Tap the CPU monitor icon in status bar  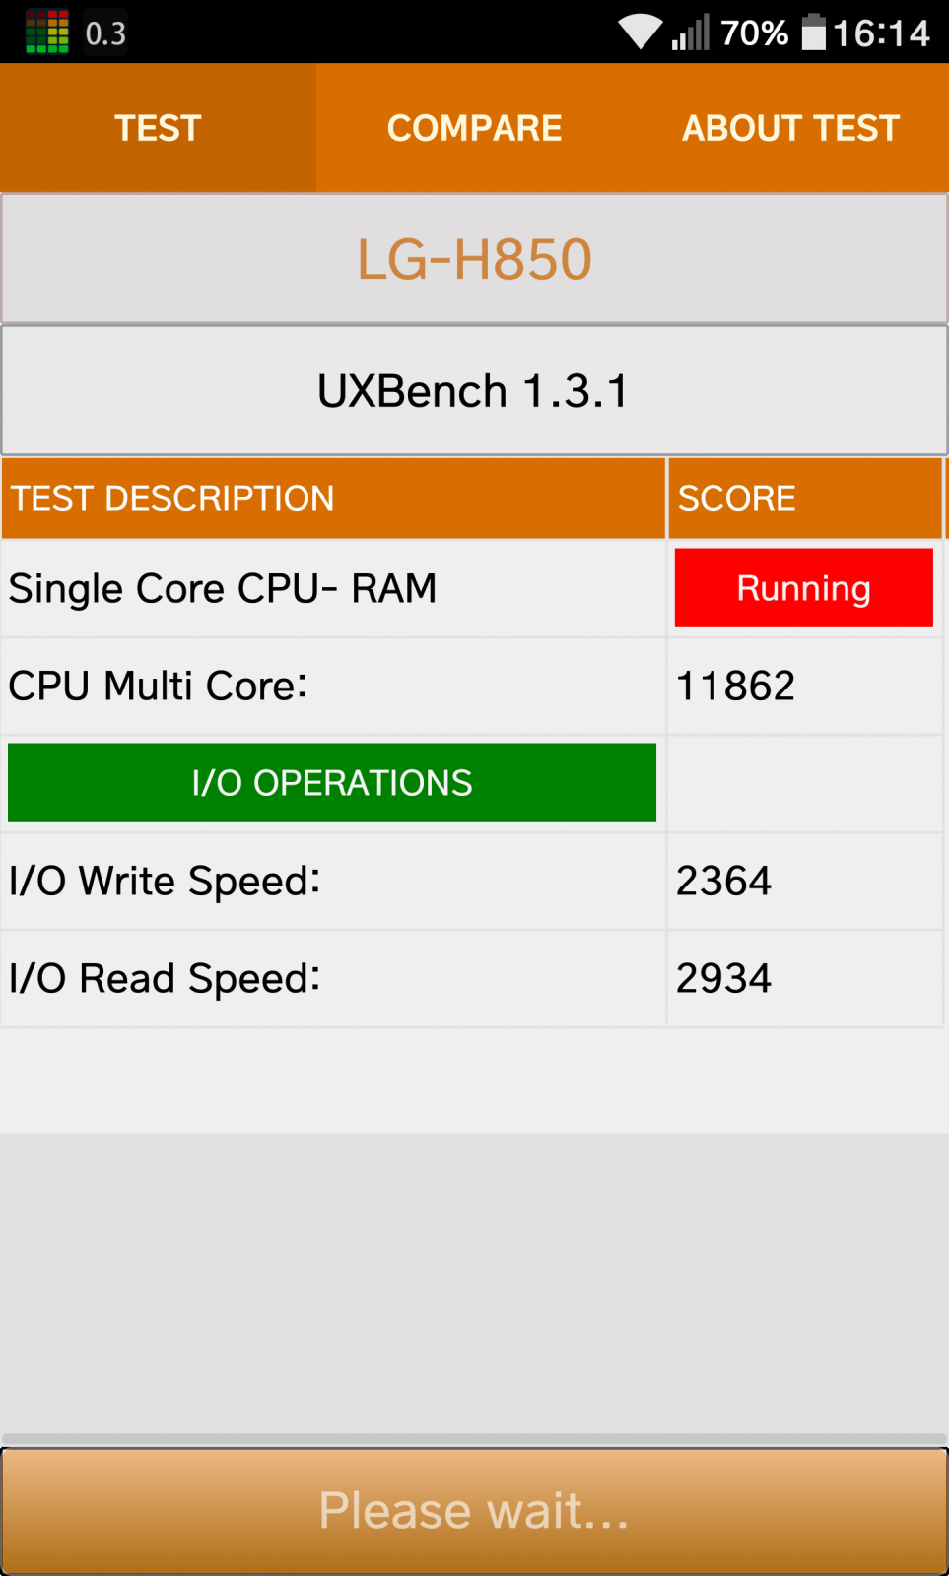(47, 32)
